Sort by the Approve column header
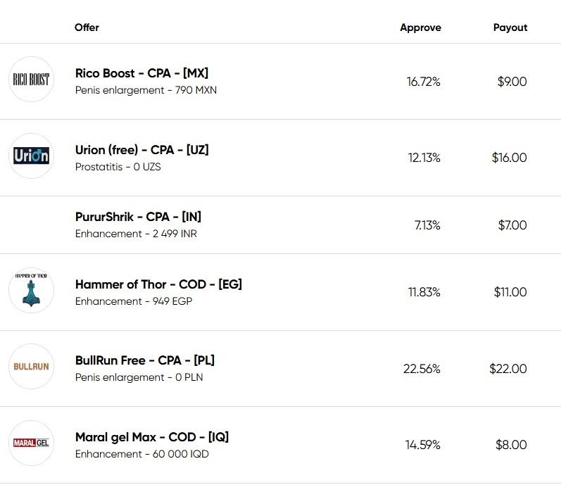This screenshot has width=561, height=492. click(420, 27)
